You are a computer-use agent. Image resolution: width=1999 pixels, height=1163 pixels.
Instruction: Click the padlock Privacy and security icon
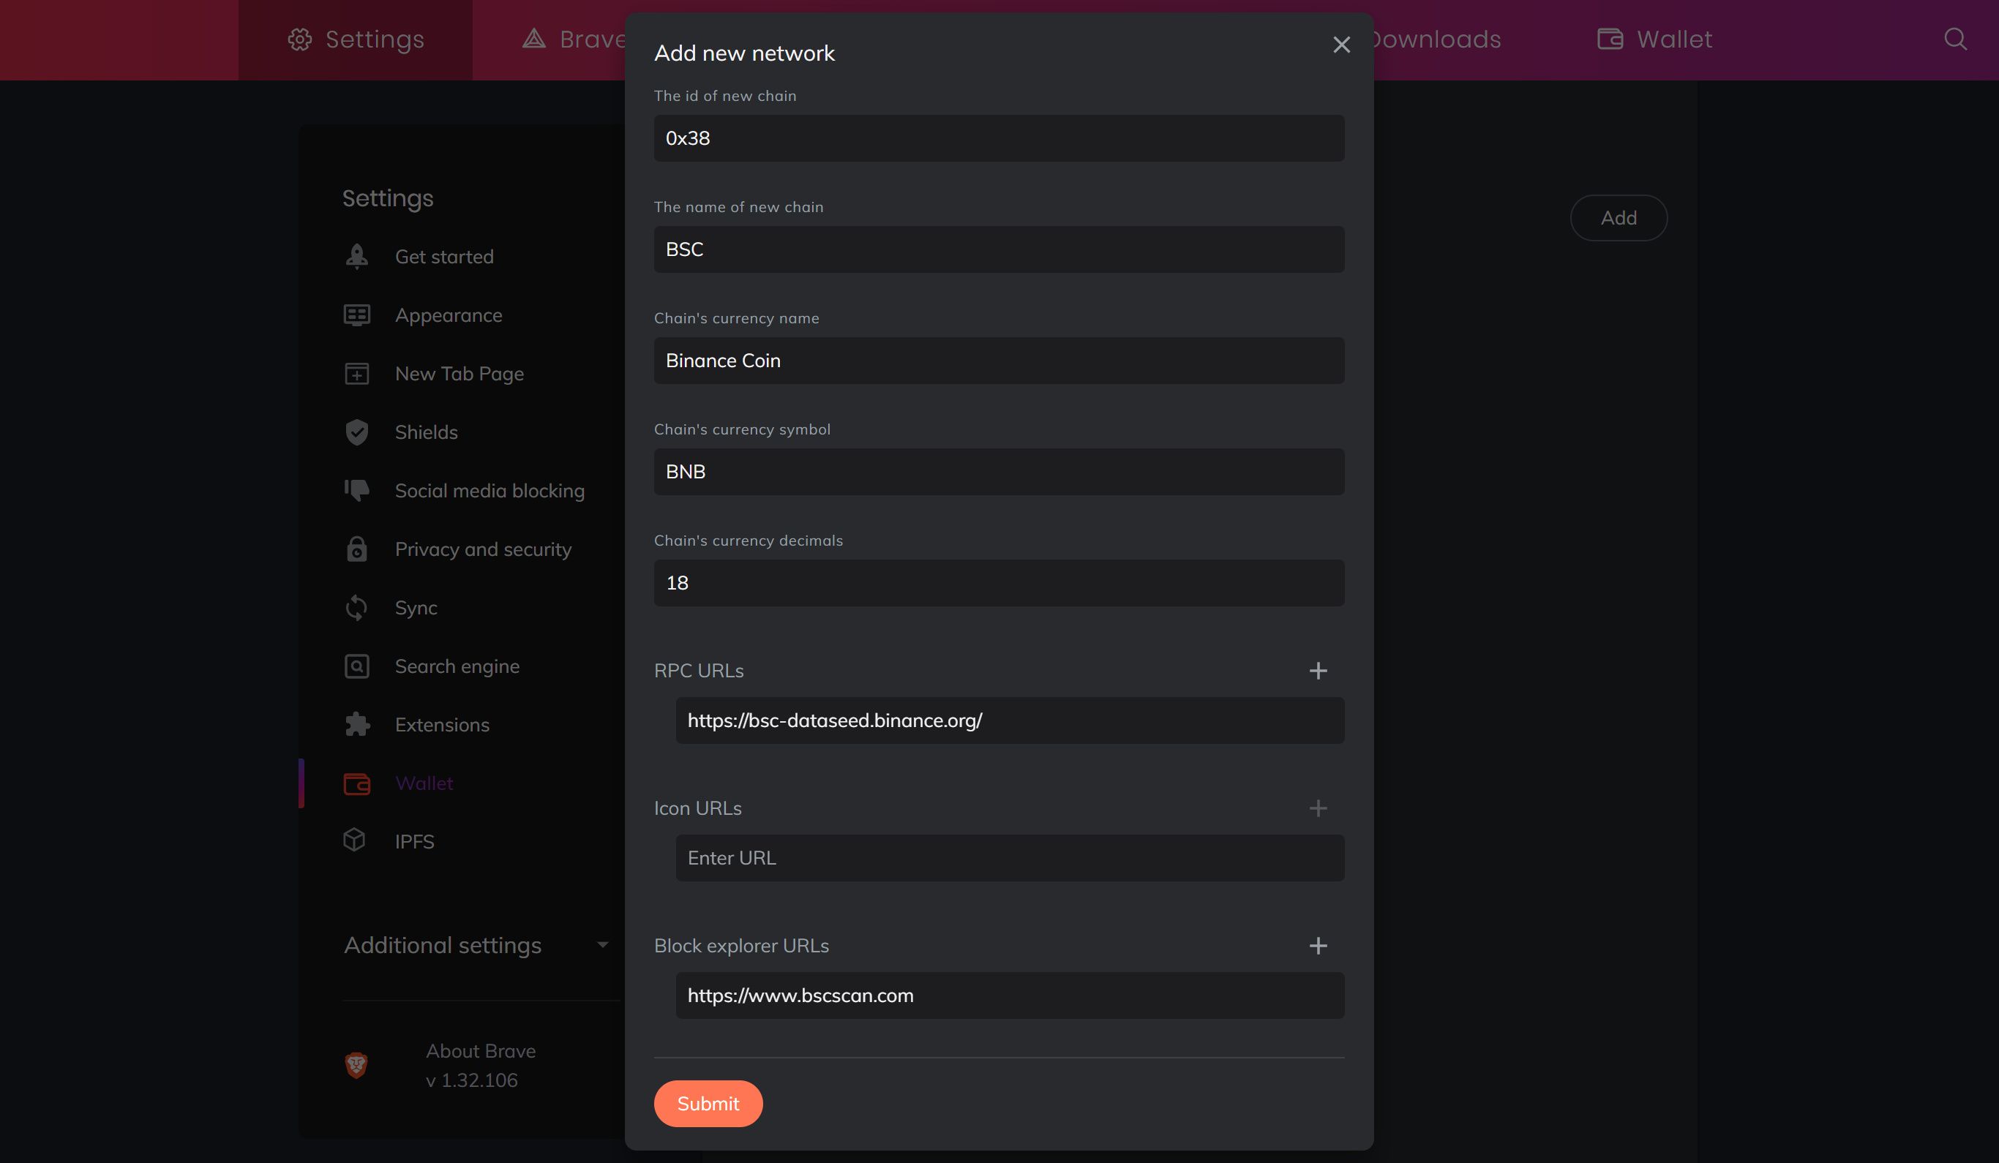coord(357,549)
